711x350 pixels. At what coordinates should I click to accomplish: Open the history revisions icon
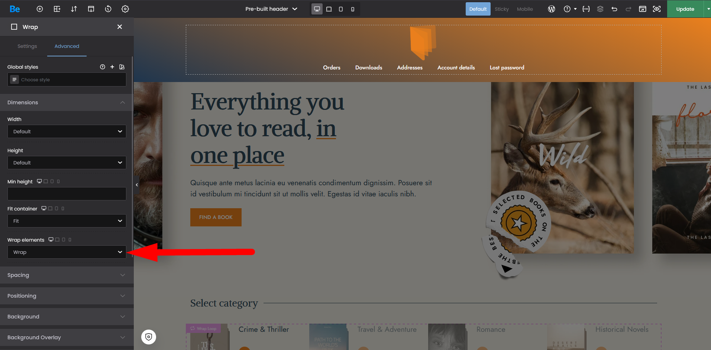click(108, 9)
